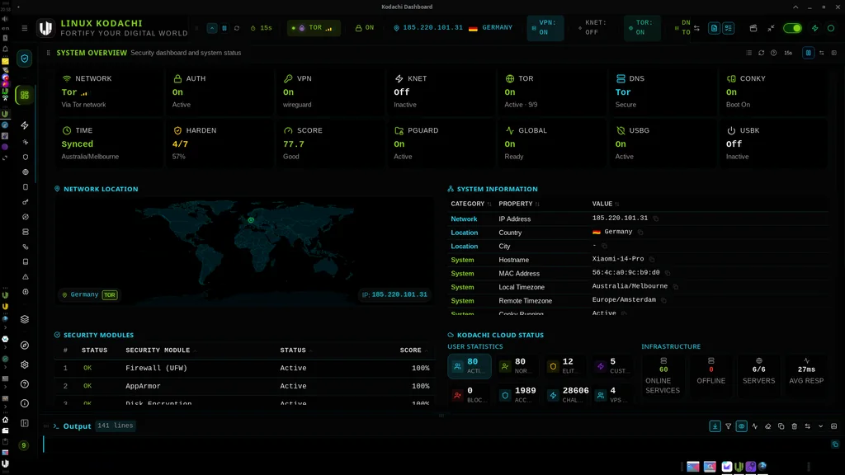Sort by the VALUE column header
This screenshot has width=845, height=475.
click(605, 204)
